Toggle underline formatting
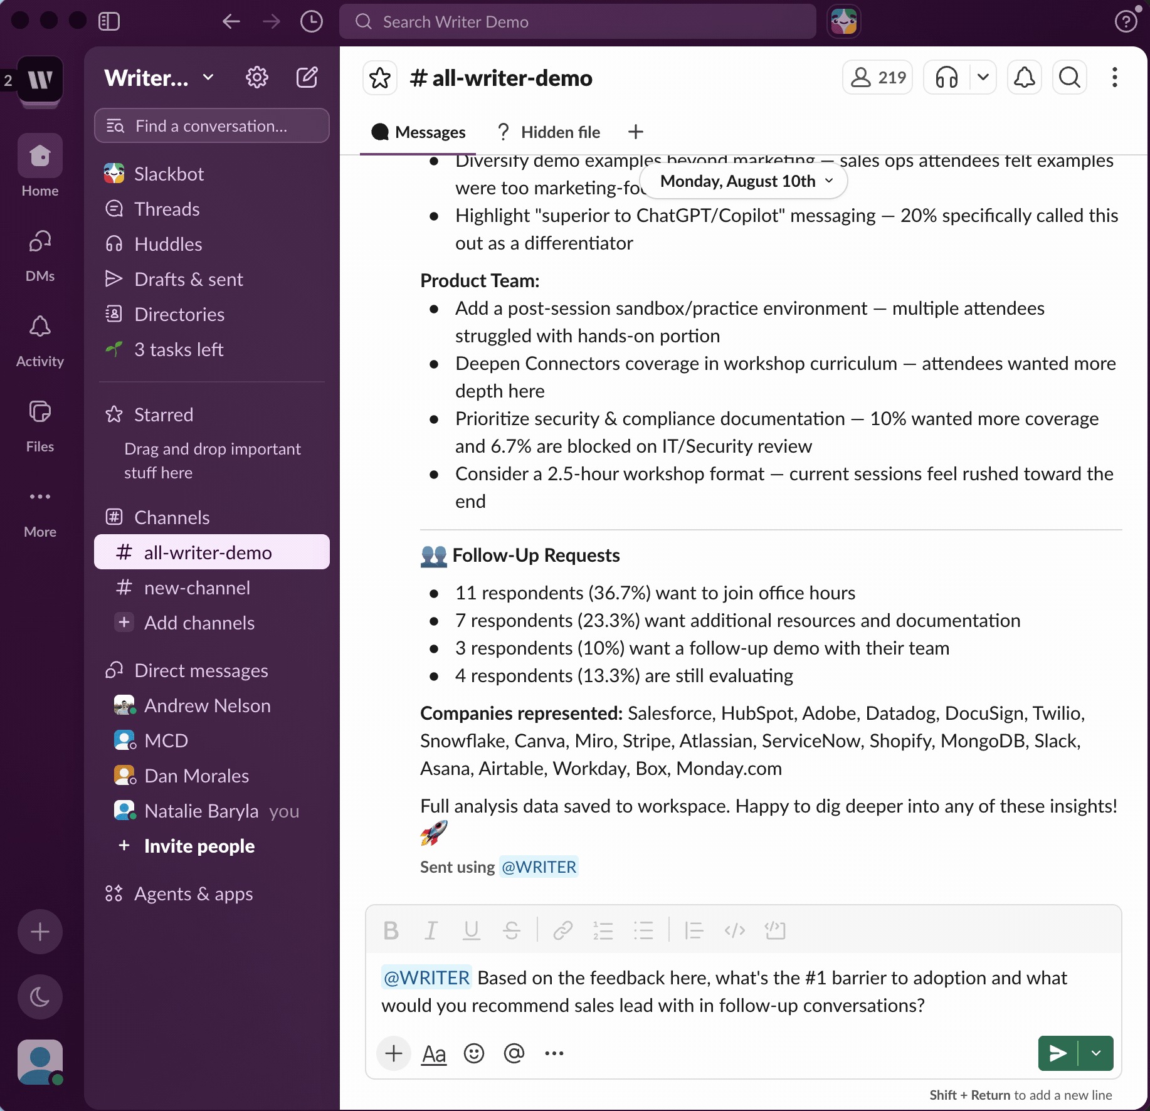1150x1111 pixels. [472, 931]
